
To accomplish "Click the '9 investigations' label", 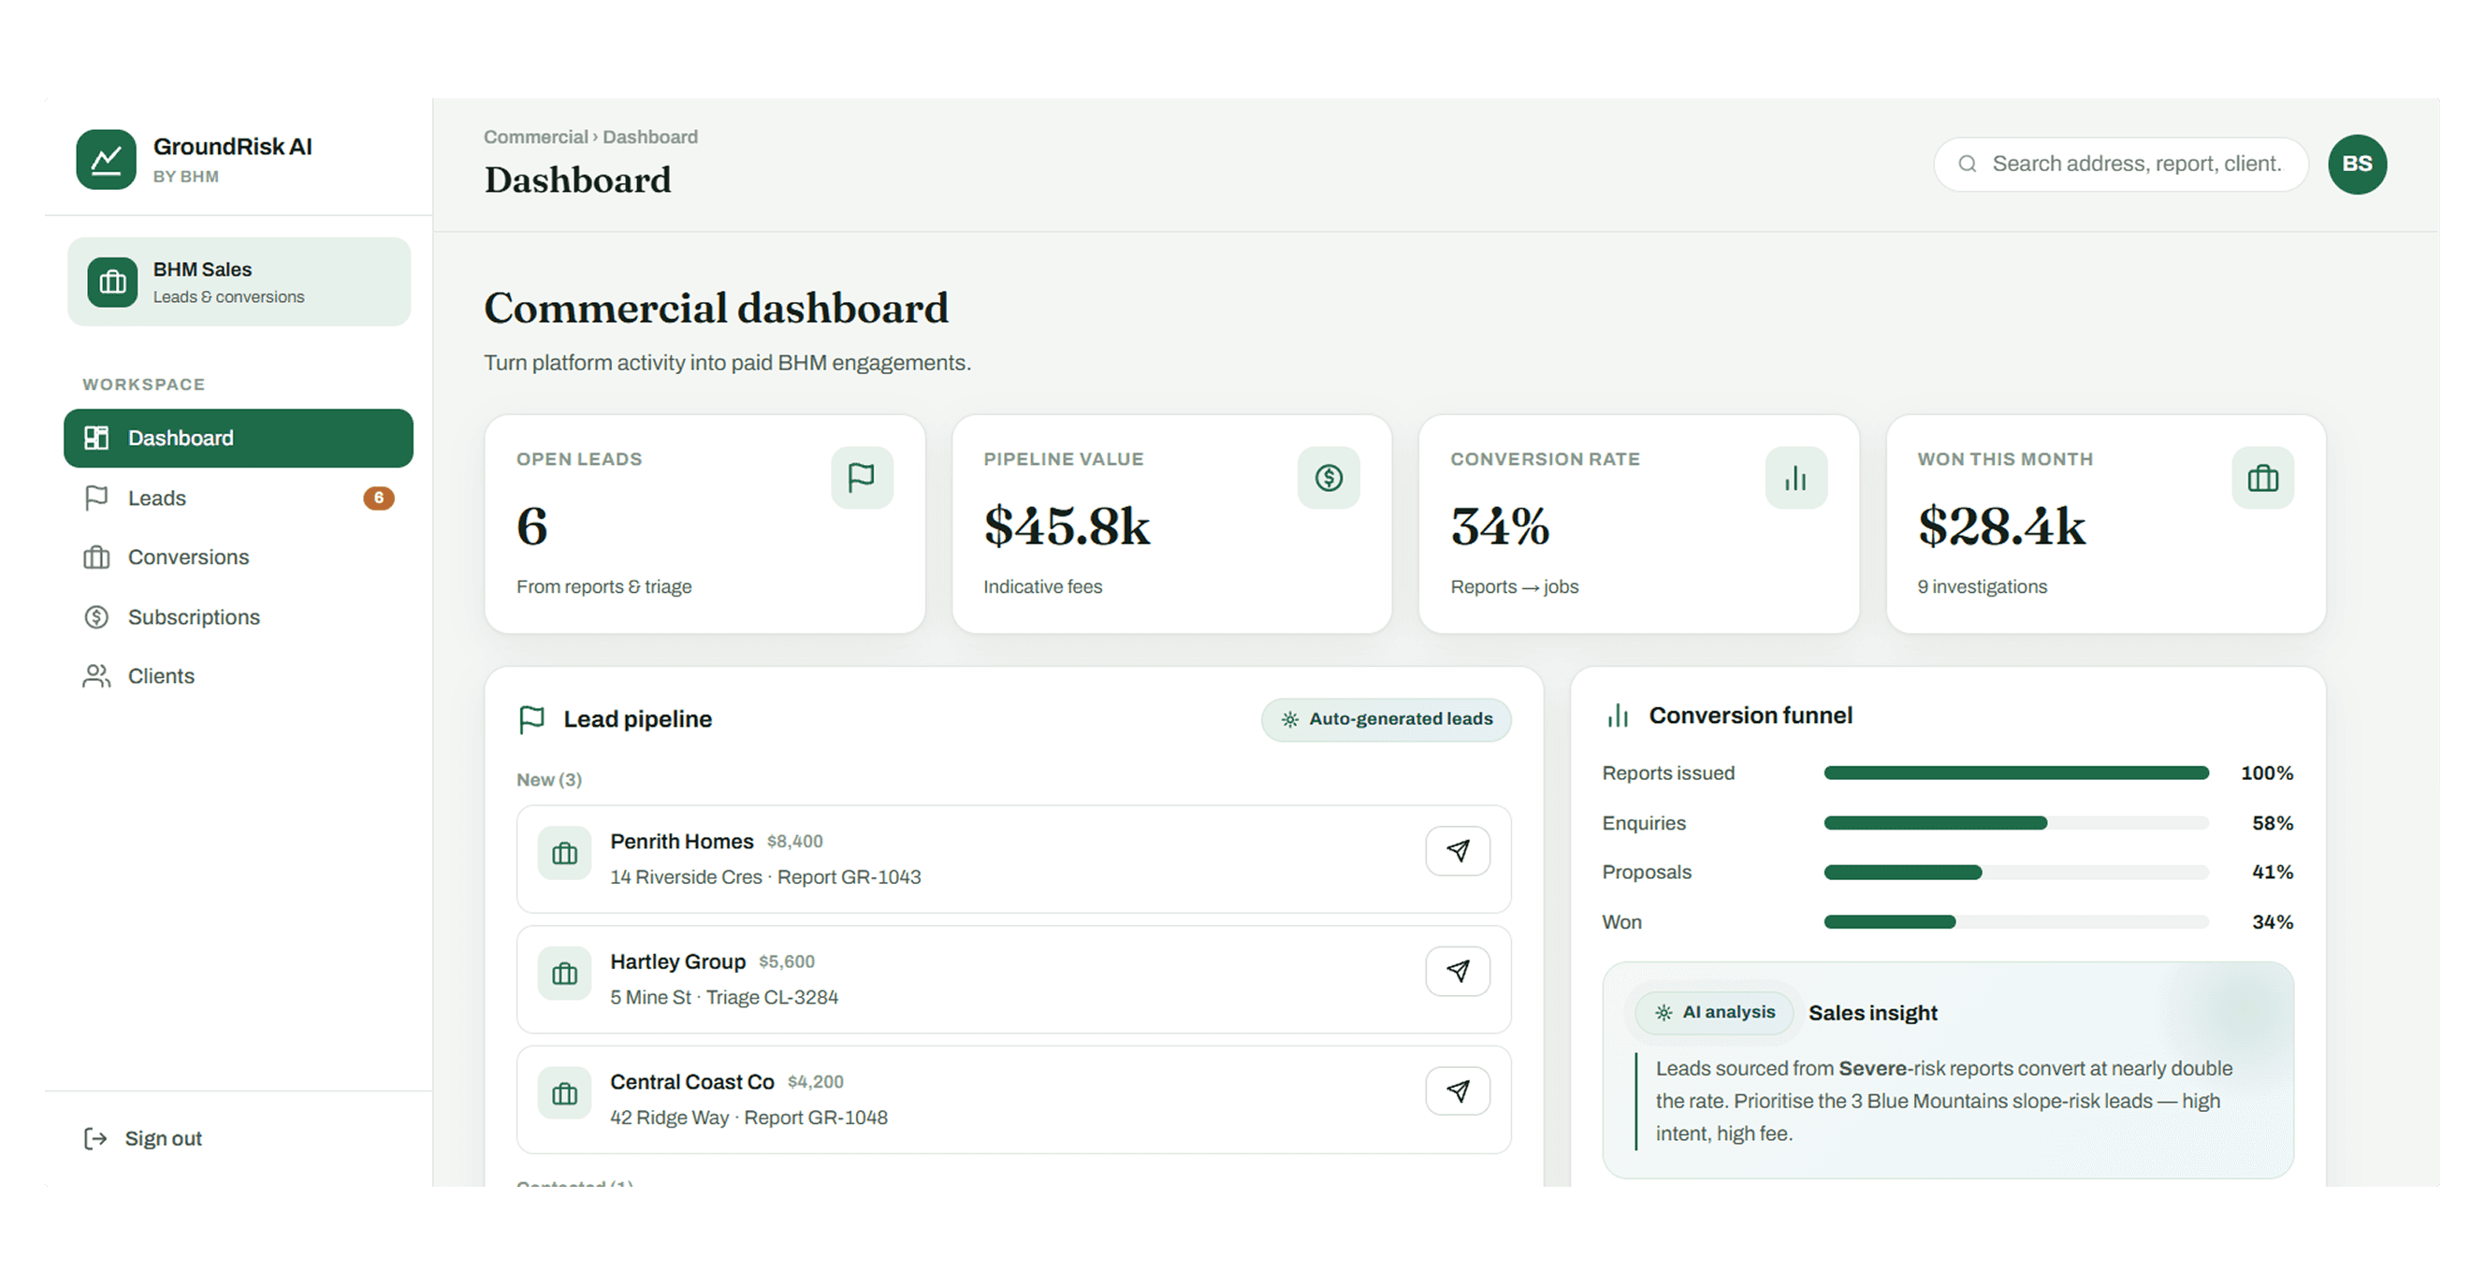I will pos(1982,587).
